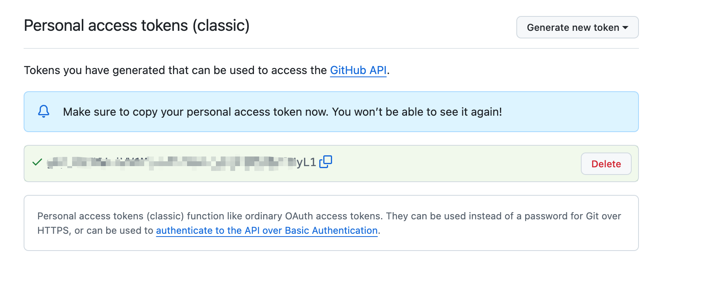Screen dimensions: 705x305
Task: Click the Generate new token button
Action: [x=577, y=27]
